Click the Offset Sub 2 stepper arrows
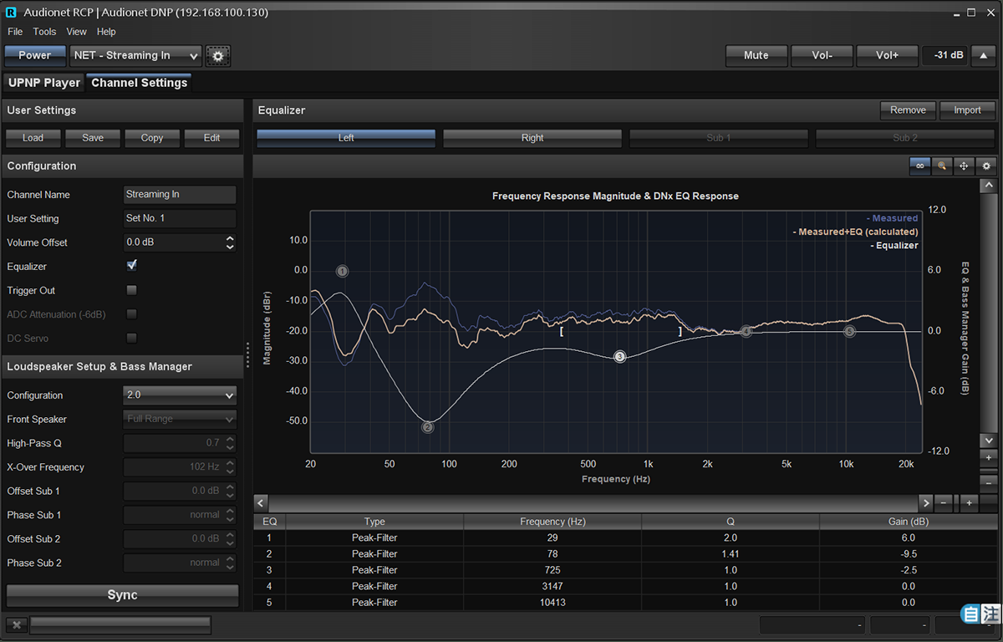The height and width of the screenshot is (642, 1003). (x=230, y=539)
